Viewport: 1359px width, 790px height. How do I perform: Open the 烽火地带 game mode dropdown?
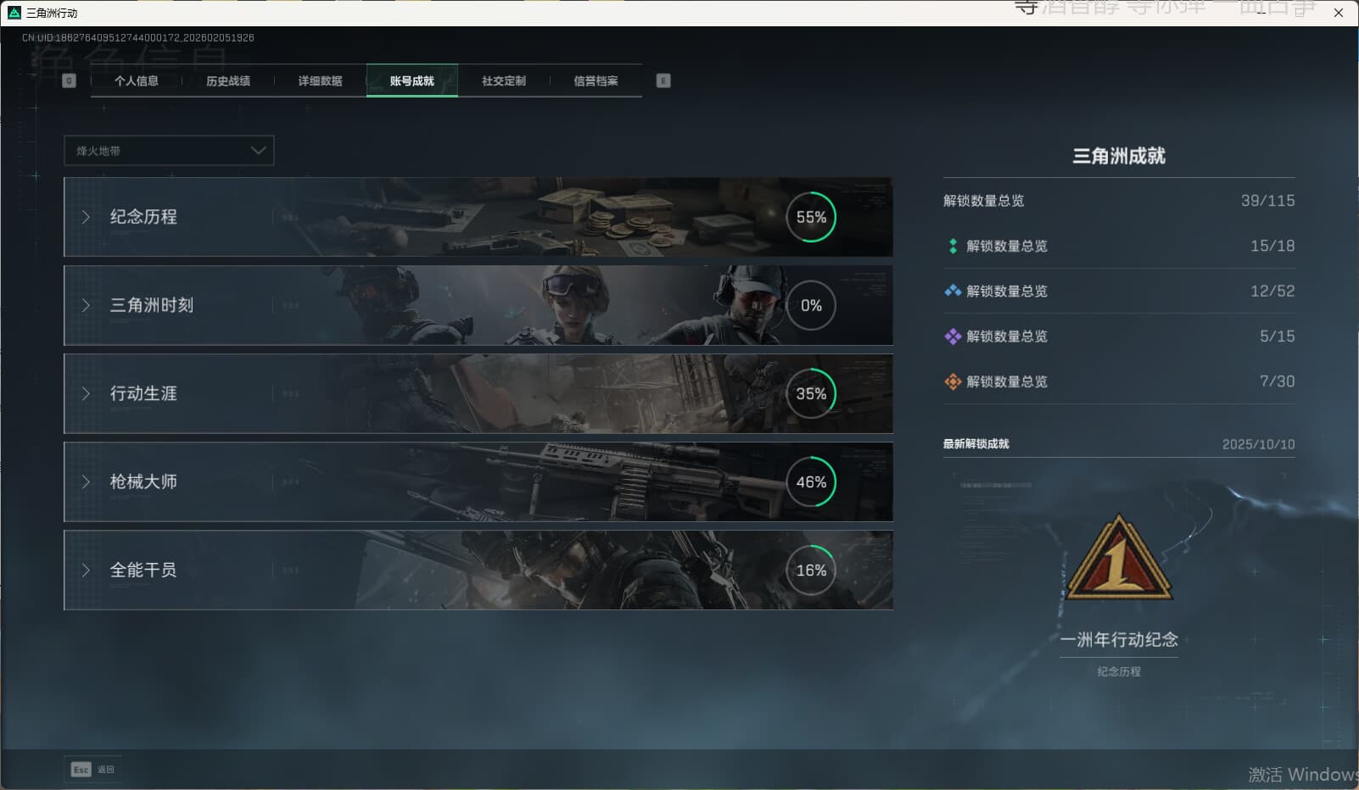tap(168, 150)
